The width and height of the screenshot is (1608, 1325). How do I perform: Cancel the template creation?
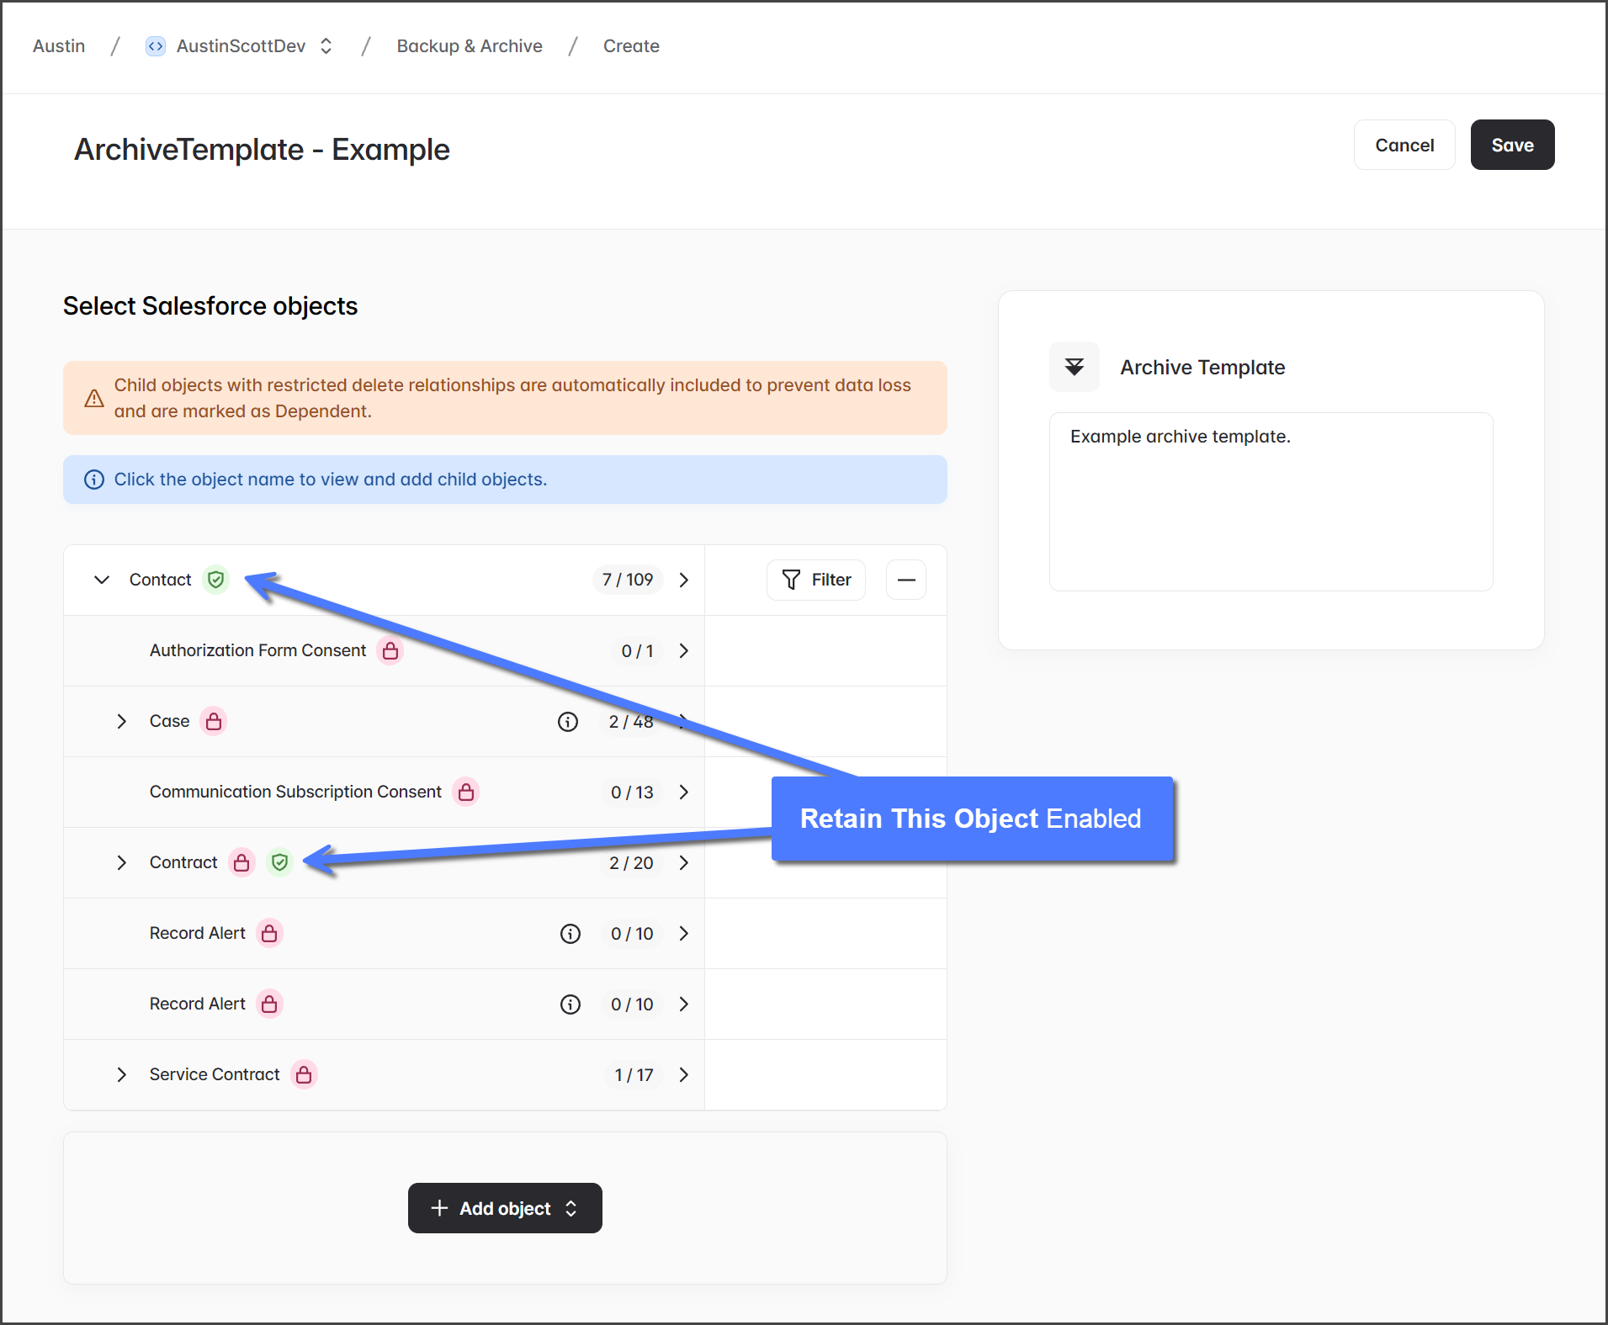click(1404, 145)
